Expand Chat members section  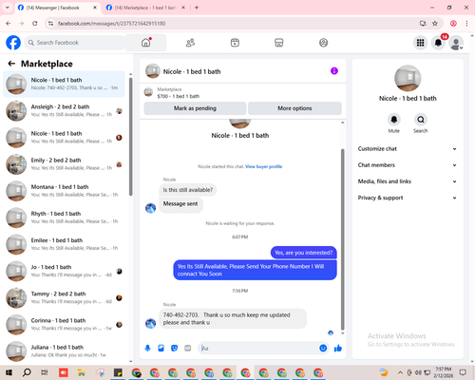(x=408, y=165)
